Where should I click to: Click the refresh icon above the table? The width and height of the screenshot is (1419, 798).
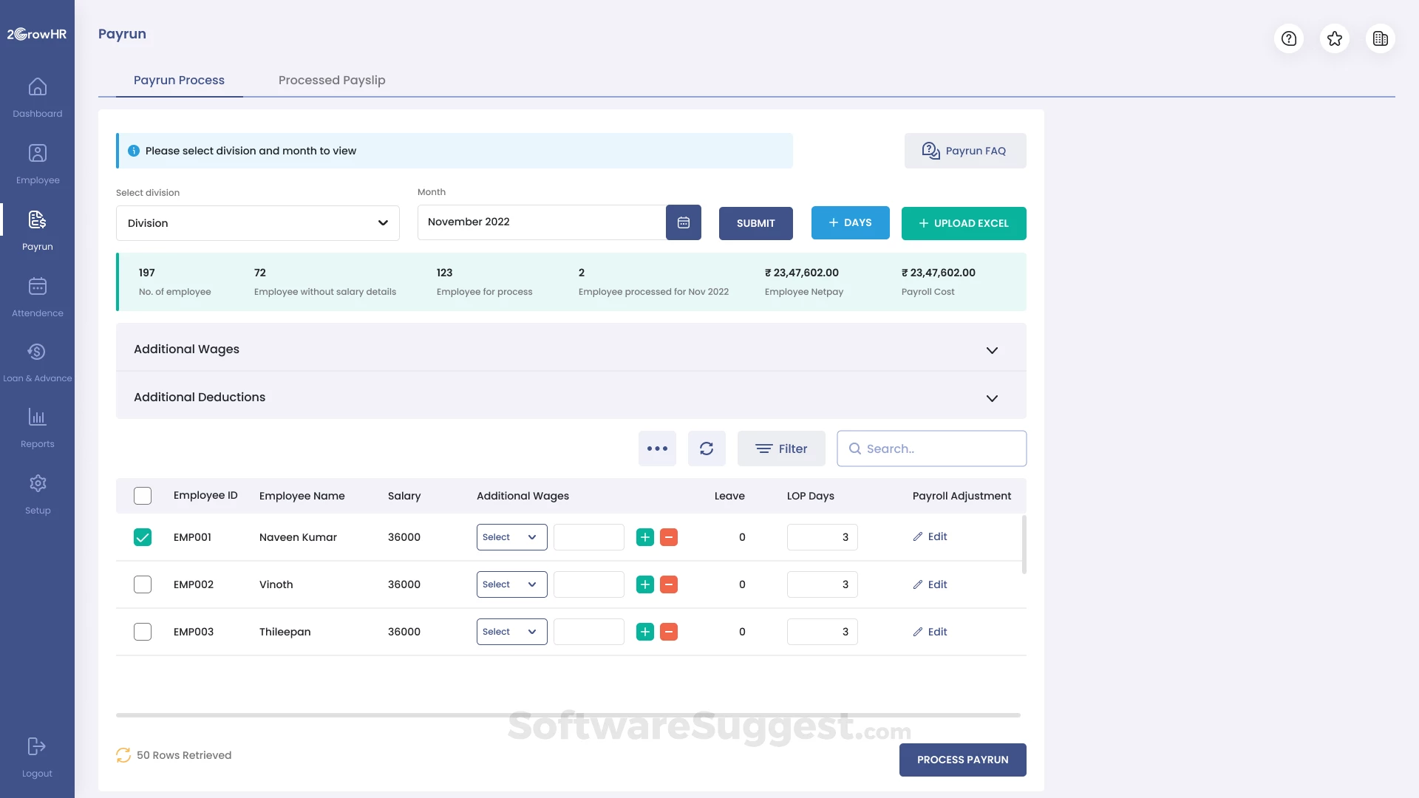point(706,449)
